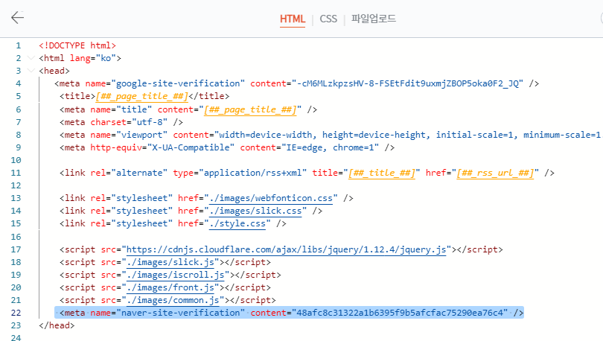Click the ./images/slick.css link
Image resolution: width=603 pixels, height=341 pixels.
tap(255, 211)
